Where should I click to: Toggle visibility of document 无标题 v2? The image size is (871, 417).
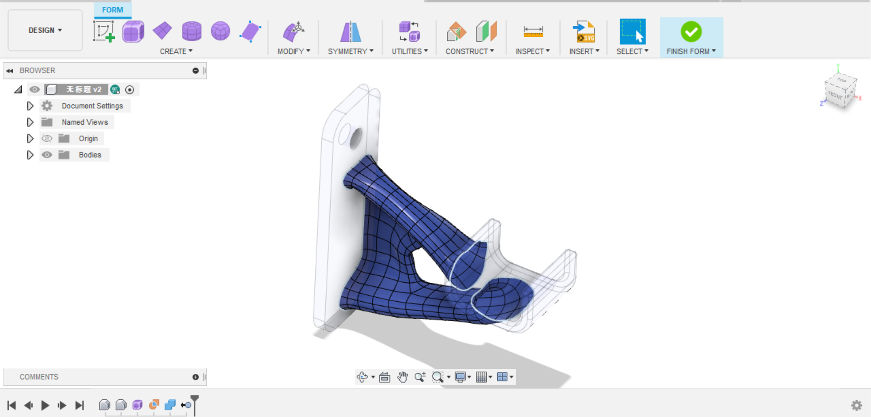tap(34, 89)
